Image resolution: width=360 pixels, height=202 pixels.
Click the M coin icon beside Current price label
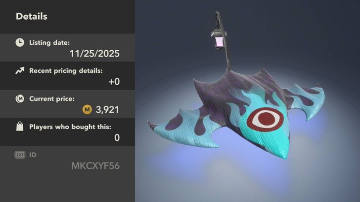tap(20, 99)
